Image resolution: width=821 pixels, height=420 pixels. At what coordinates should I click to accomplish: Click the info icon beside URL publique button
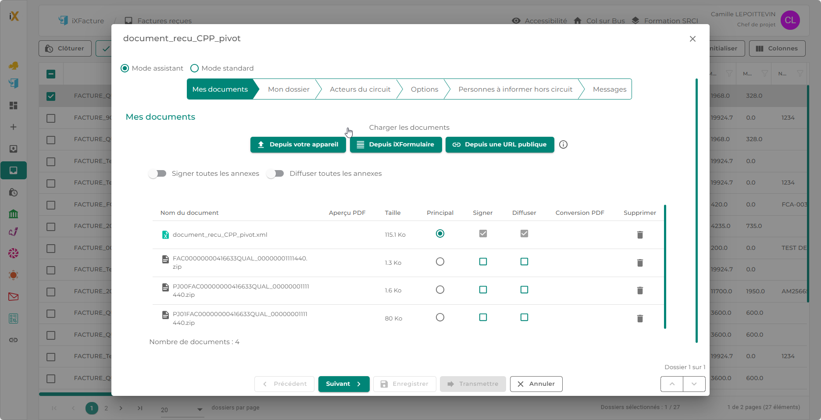pyautogui.click(x=563, y=145)
